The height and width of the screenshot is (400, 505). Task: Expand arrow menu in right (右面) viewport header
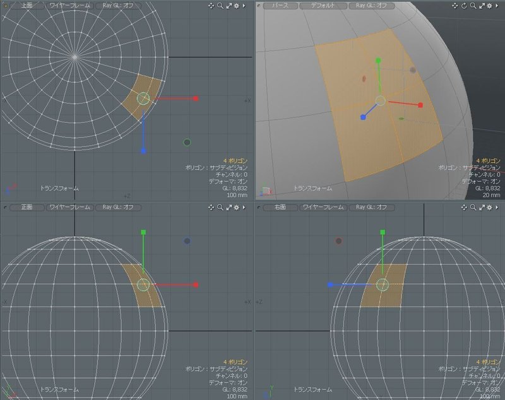[497, 208]
